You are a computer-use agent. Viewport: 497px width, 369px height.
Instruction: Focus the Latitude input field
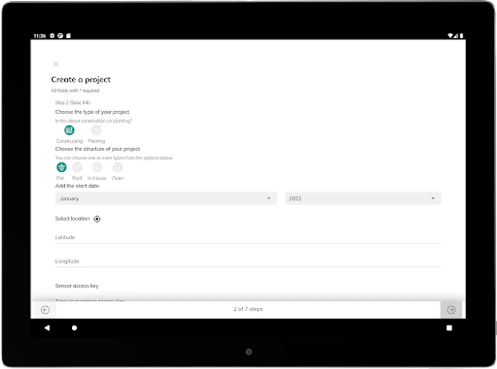pos(248,237)
